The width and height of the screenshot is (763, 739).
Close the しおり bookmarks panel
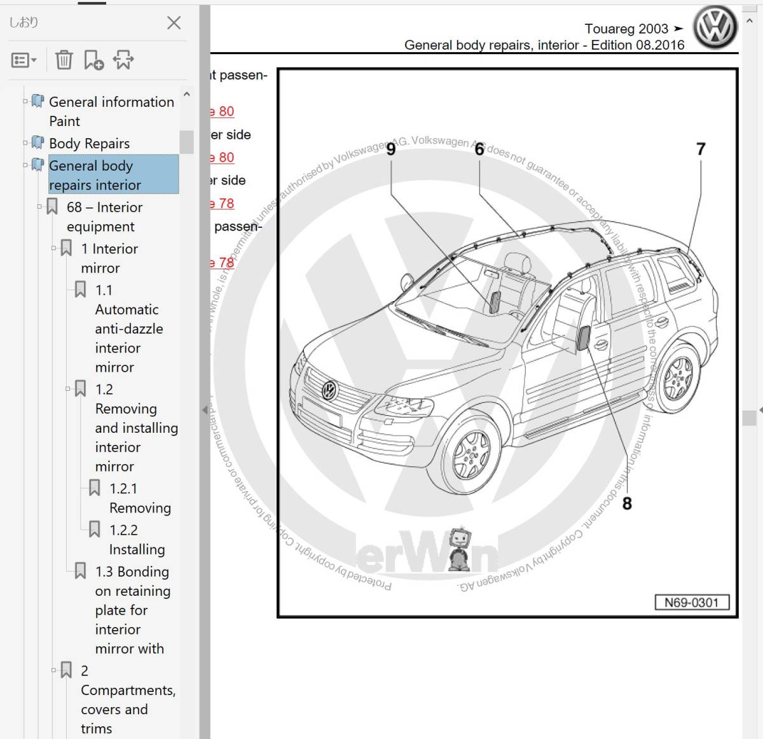point(174,23)
